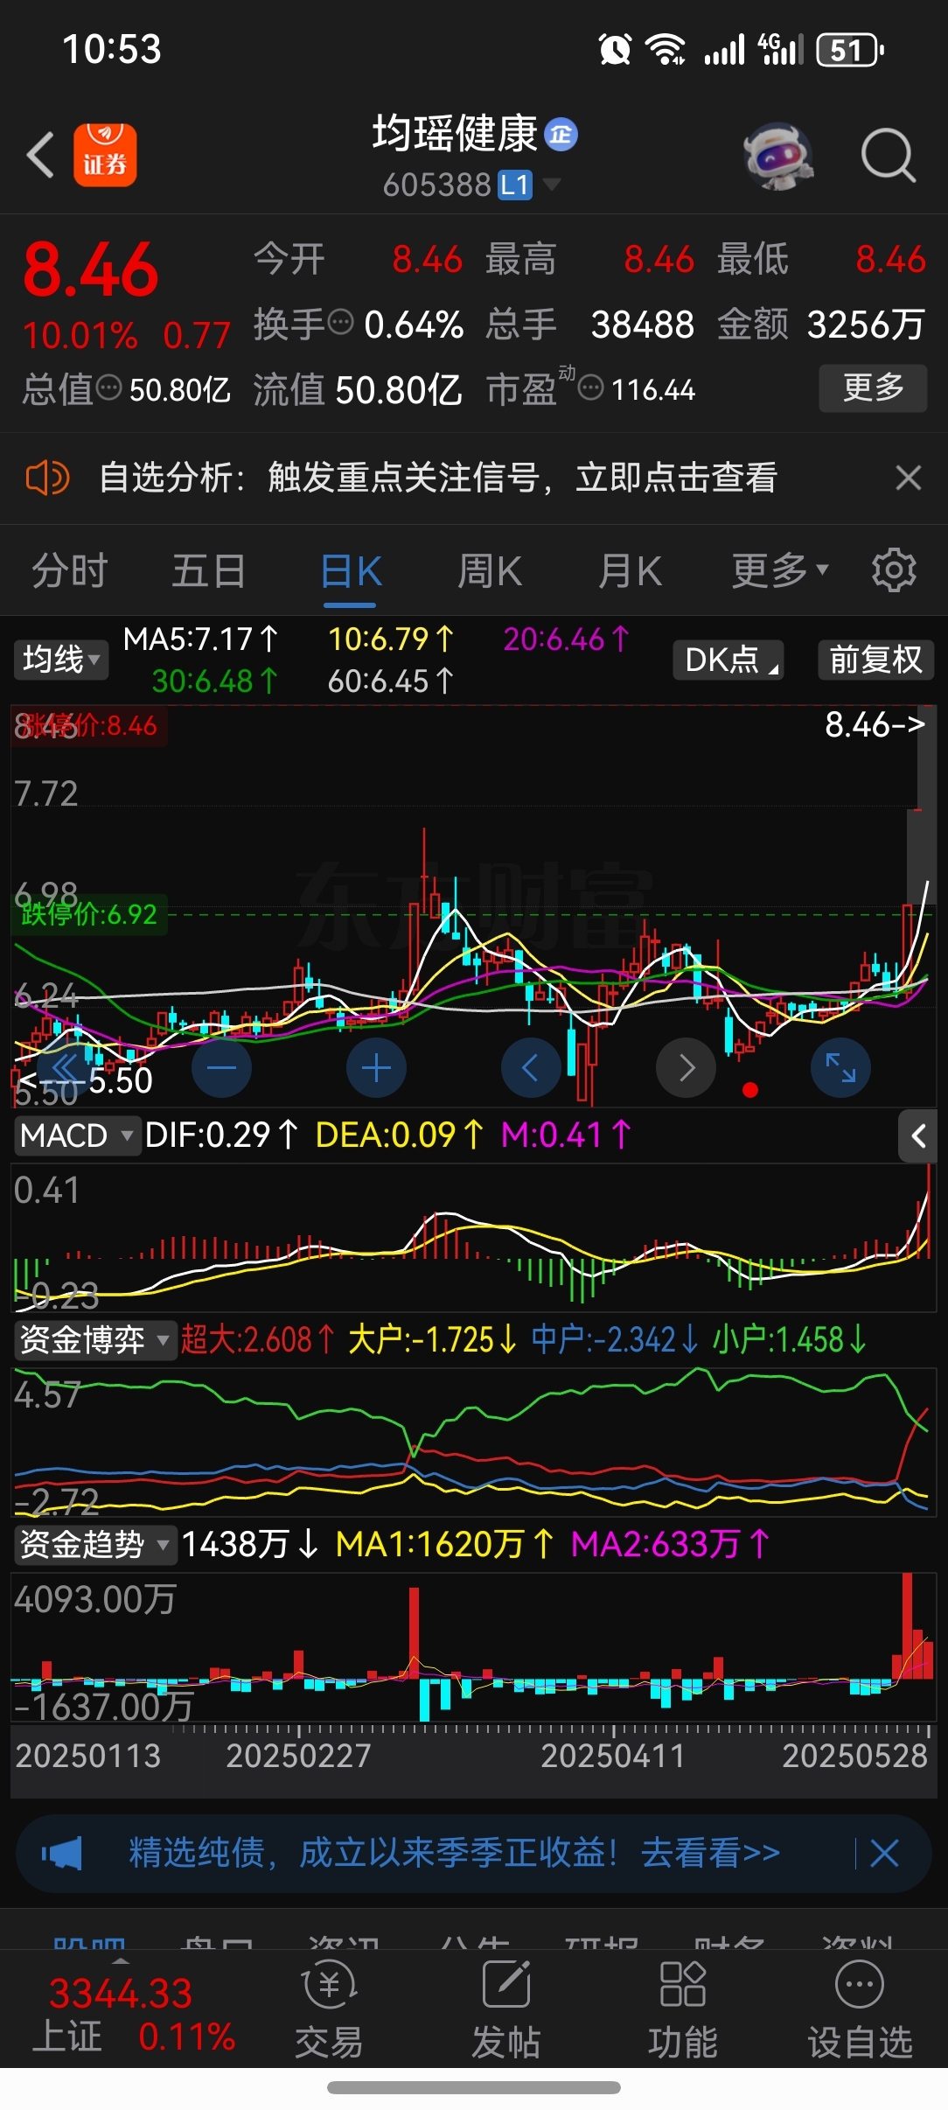Tap the MA1:1620万 trend value
Viewport: 948px width, 2110px height.
pos(445,1544)
